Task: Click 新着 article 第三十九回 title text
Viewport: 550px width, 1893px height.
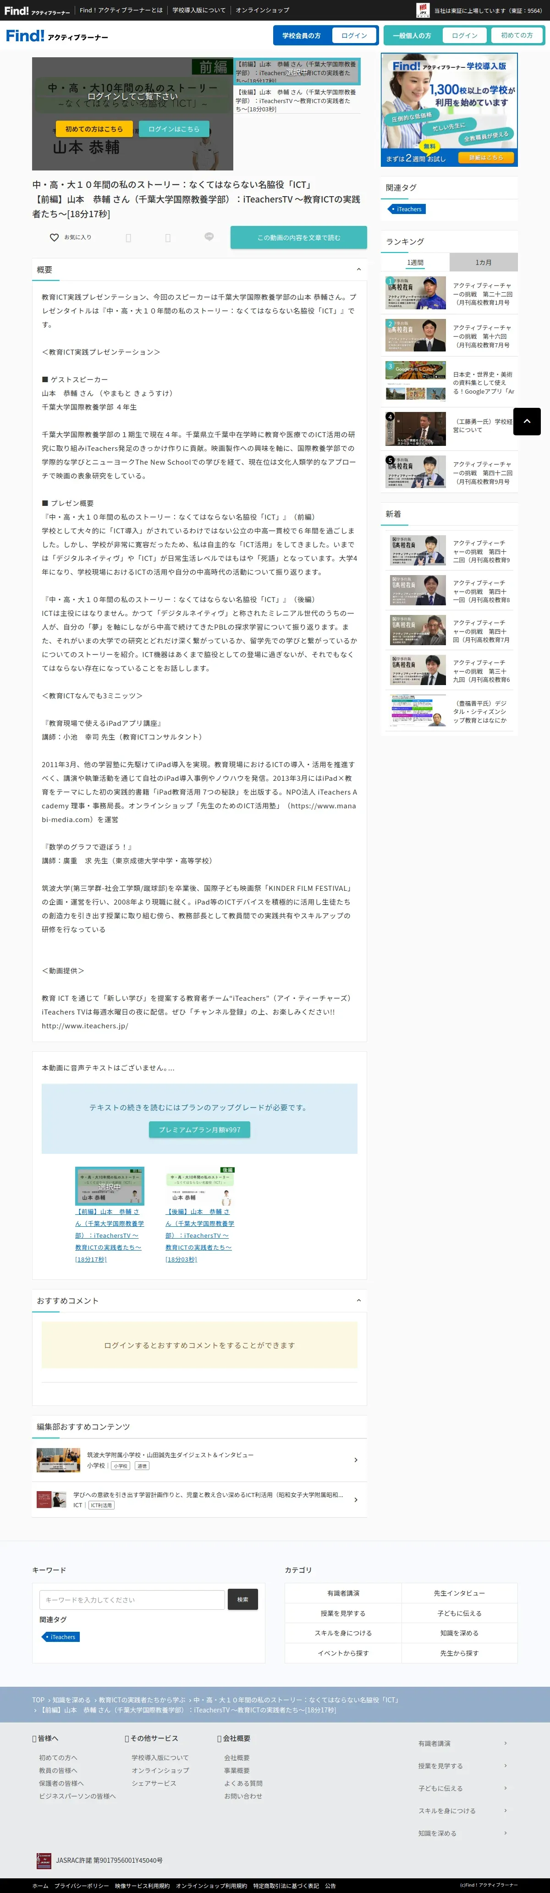Action: pos(482,671)
